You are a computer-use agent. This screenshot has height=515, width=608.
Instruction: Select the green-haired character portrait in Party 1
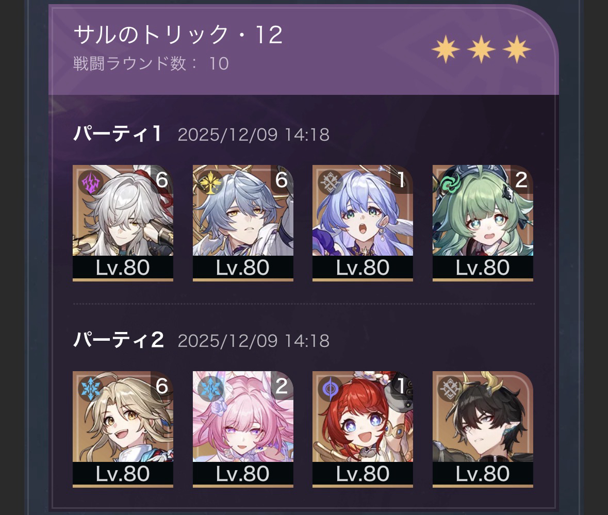pos(483,222)
